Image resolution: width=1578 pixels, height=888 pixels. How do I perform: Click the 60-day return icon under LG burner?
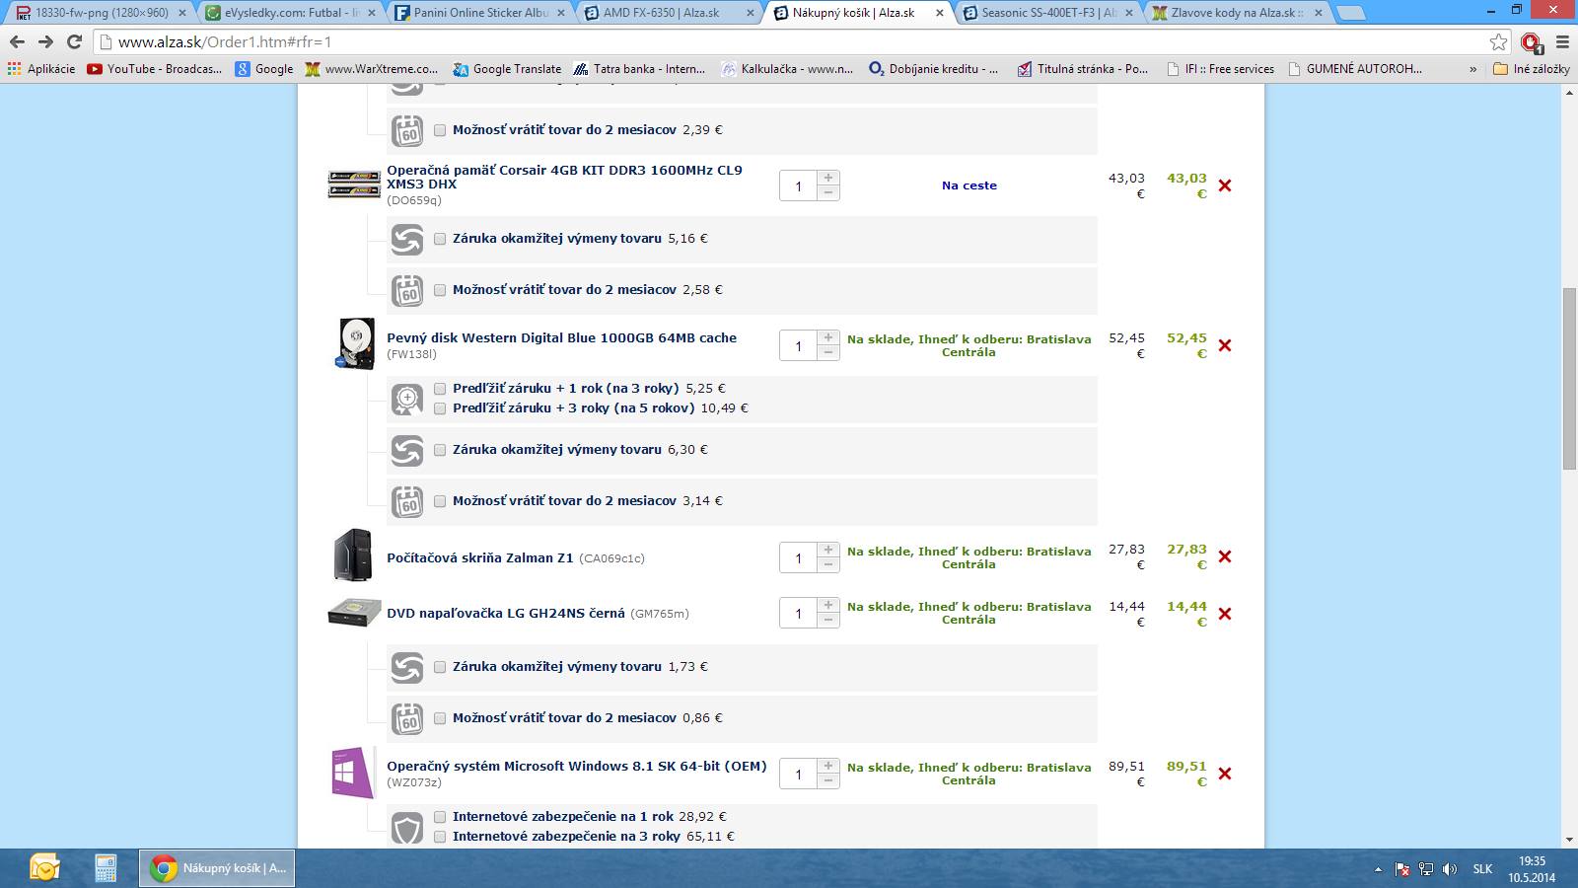(x=407, y=718)
